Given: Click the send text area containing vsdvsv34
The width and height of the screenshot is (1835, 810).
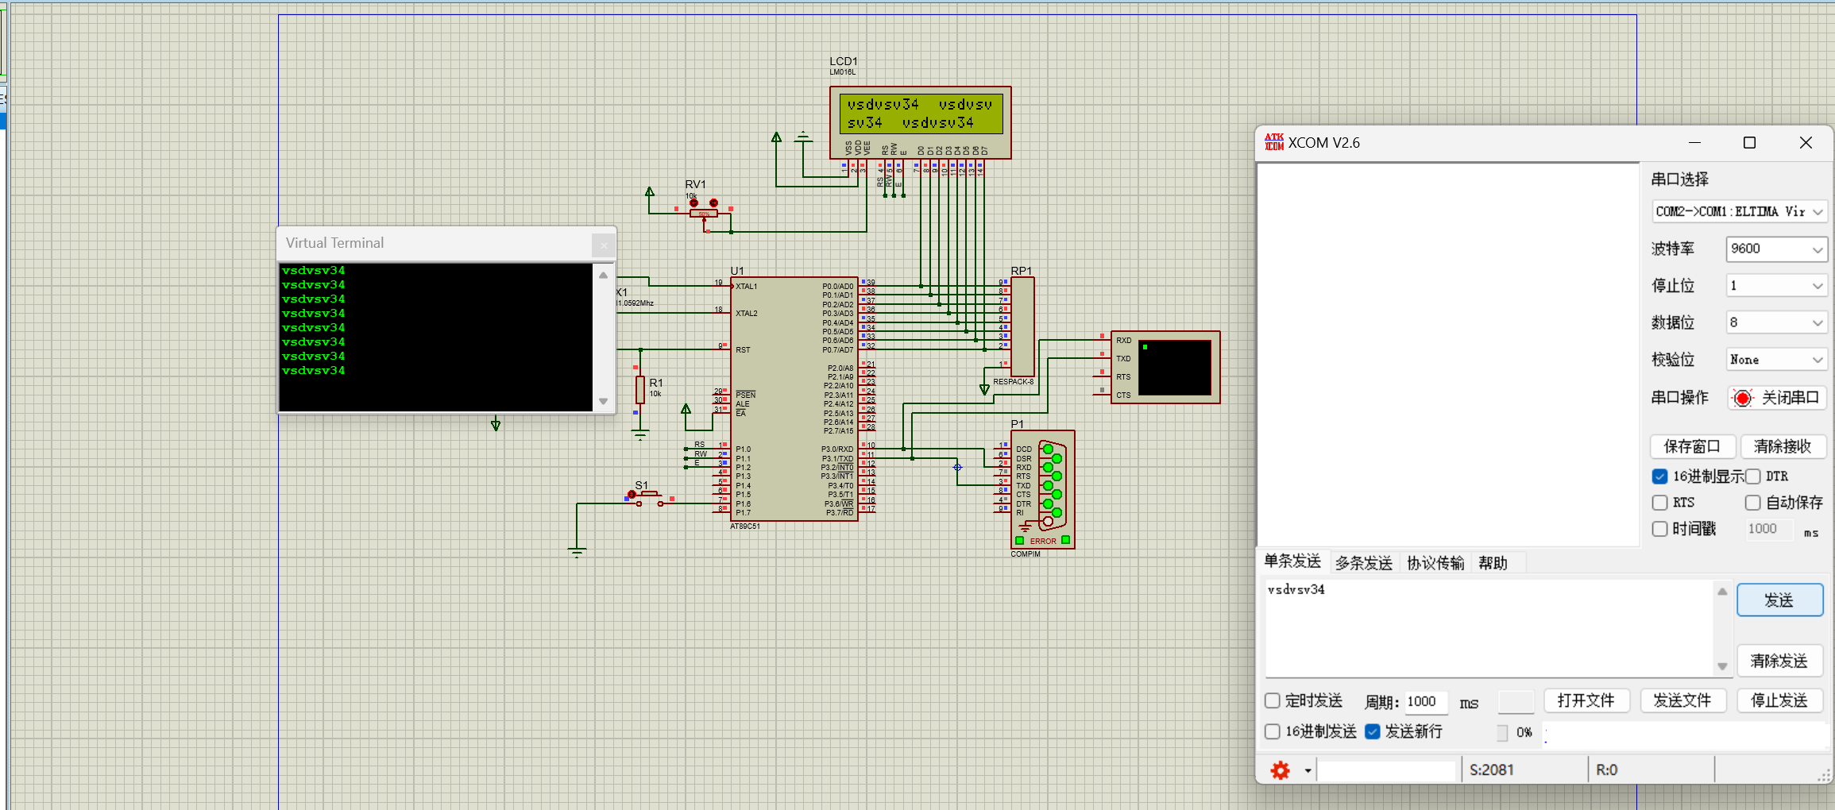Looking at the screenshot, I should tap(1489, 628).
